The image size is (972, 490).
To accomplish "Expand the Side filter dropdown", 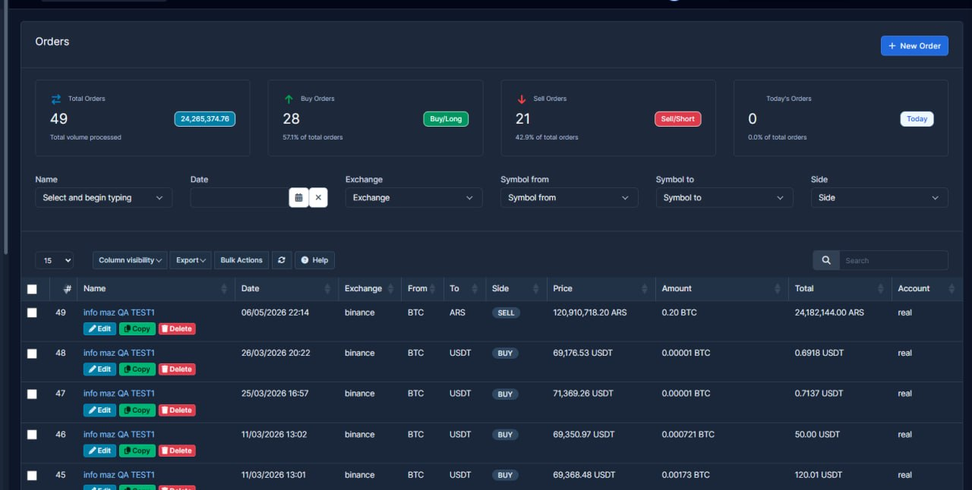I will [879, 197].
